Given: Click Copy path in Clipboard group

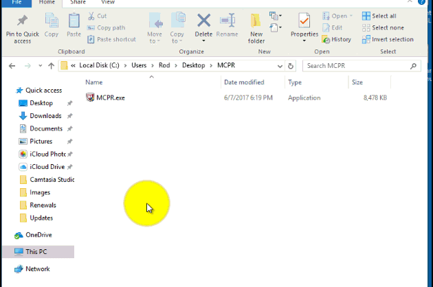Looking at the screenshot, I should tap(106, 27).
